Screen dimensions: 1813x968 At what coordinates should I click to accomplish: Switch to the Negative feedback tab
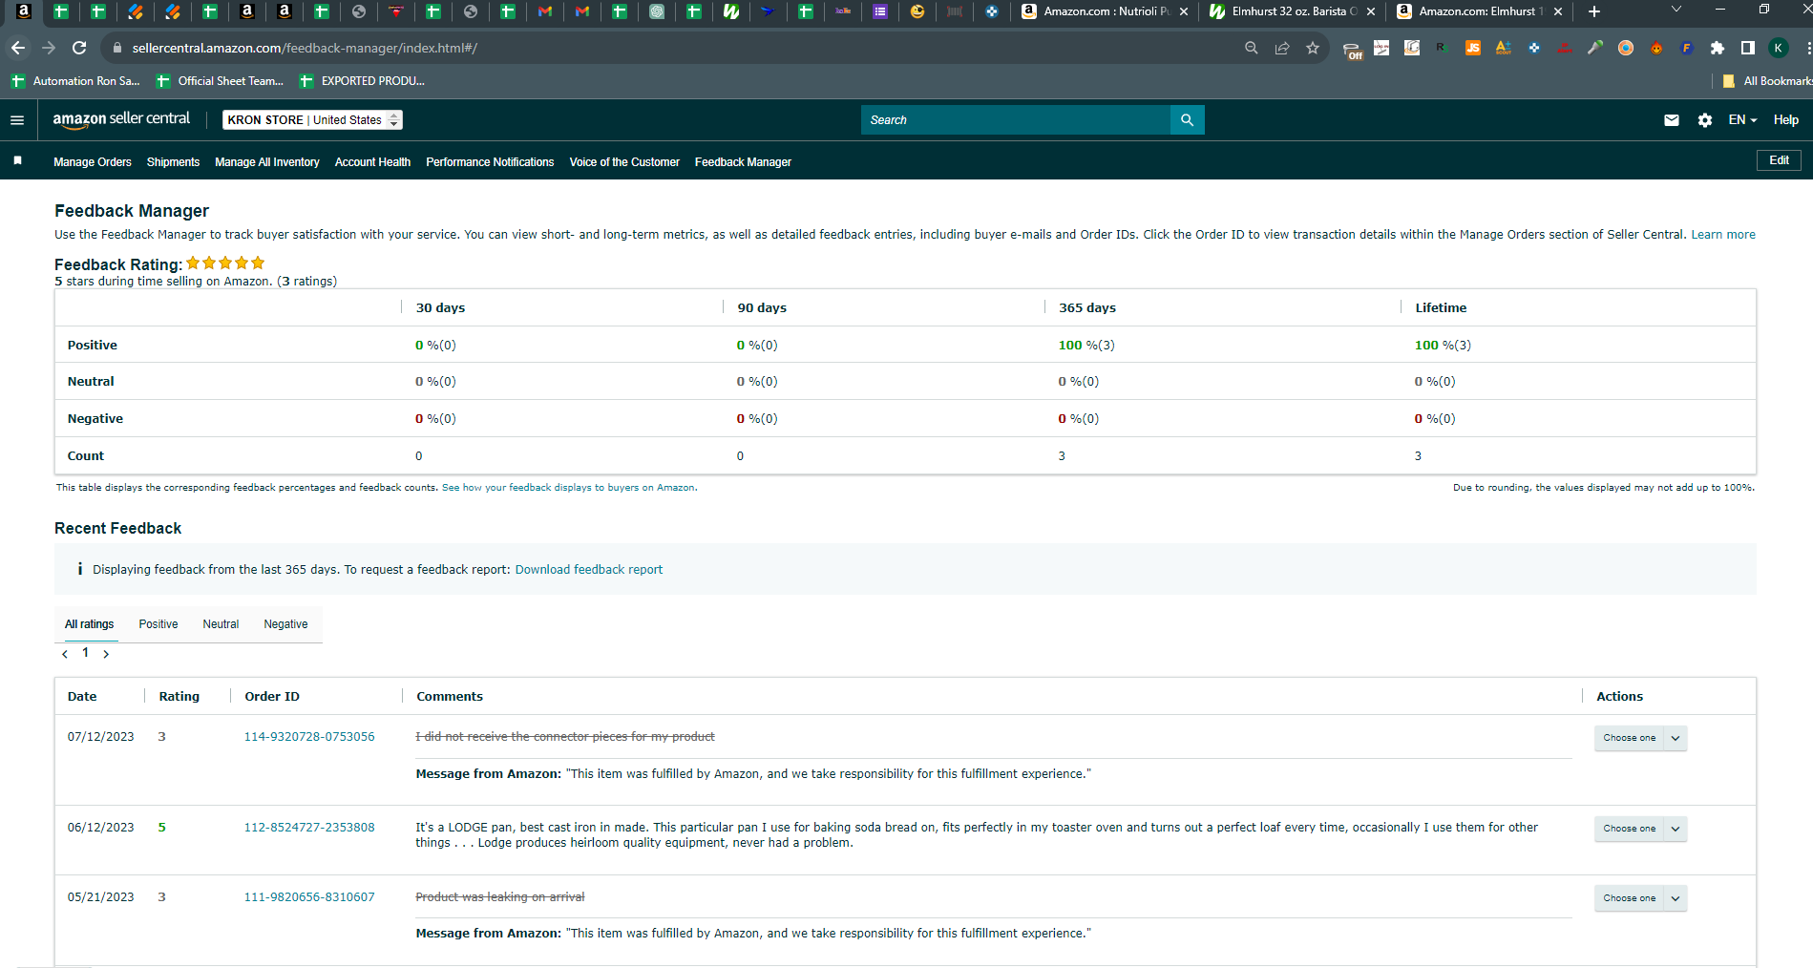point(285,624)
